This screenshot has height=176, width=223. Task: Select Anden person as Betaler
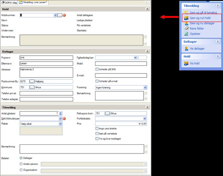tap(21, 164)
